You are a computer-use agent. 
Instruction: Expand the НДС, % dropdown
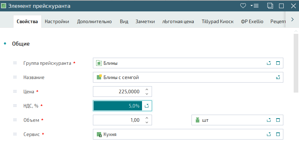tap(147, 106)
